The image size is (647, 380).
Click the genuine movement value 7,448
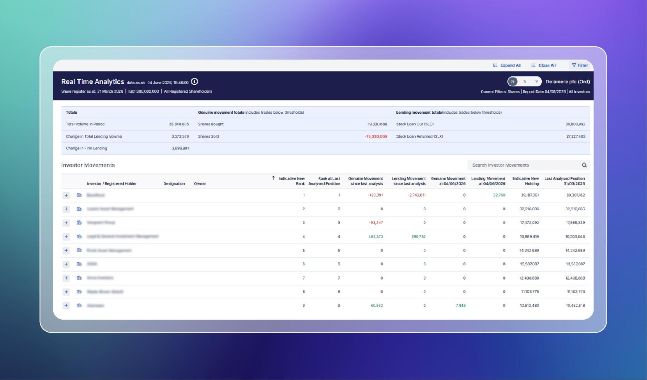point(460,306)
